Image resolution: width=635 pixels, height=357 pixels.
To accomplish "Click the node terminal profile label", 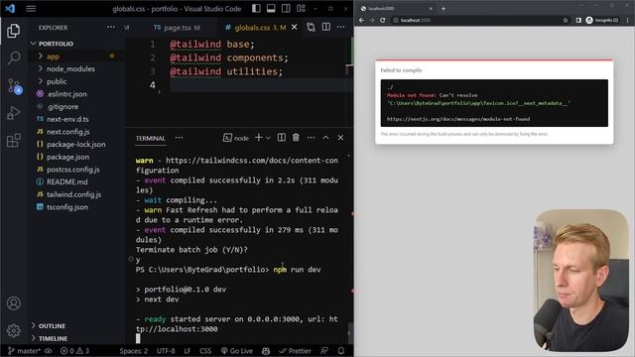I will pos(236,138).
